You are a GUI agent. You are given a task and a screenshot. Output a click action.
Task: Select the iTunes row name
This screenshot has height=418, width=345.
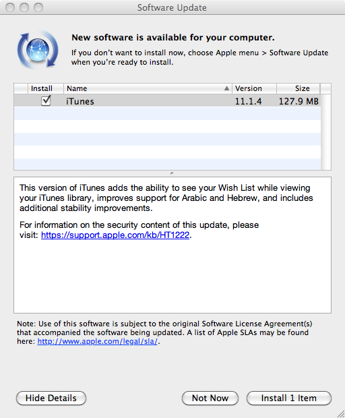click(80, 101)
